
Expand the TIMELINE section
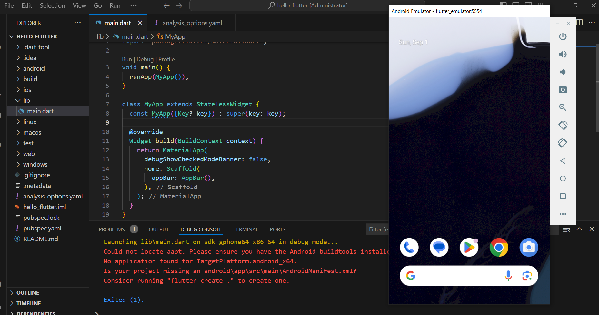[47, 303]
